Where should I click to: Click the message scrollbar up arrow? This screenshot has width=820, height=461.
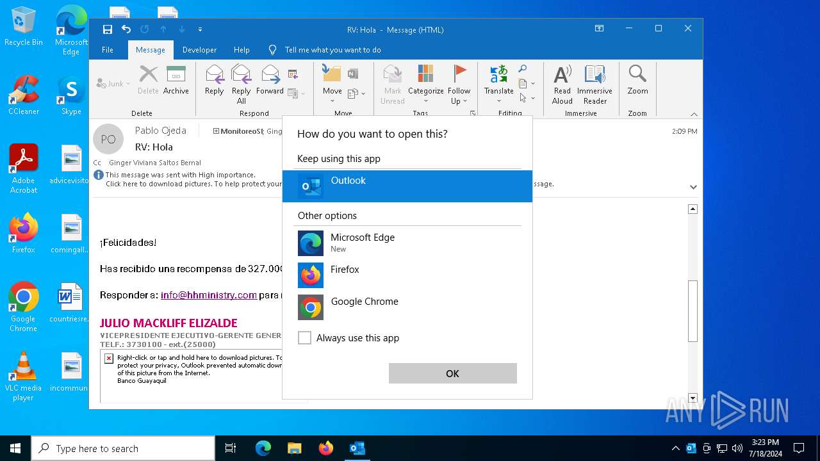point(693,209)
